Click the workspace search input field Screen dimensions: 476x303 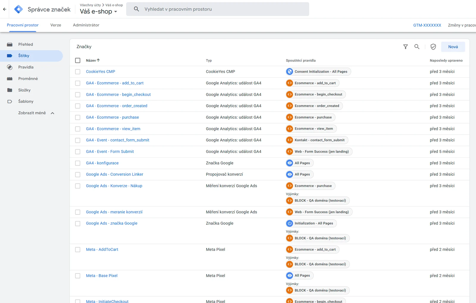(217, 9)
